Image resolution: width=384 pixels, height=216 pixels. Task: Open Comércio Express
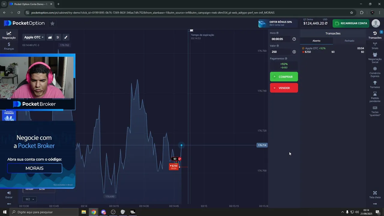pos(375,72)
